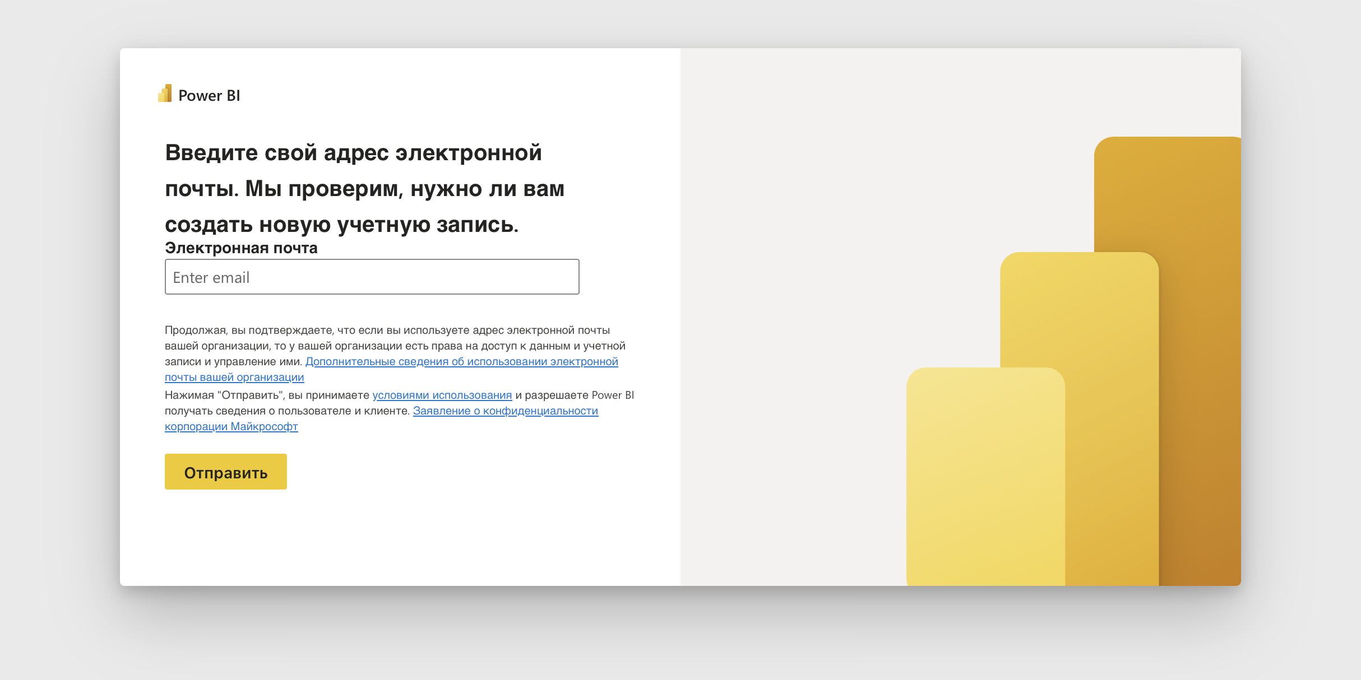
Task: Focus the Электронная почта input box
Action: coord(372,276)
